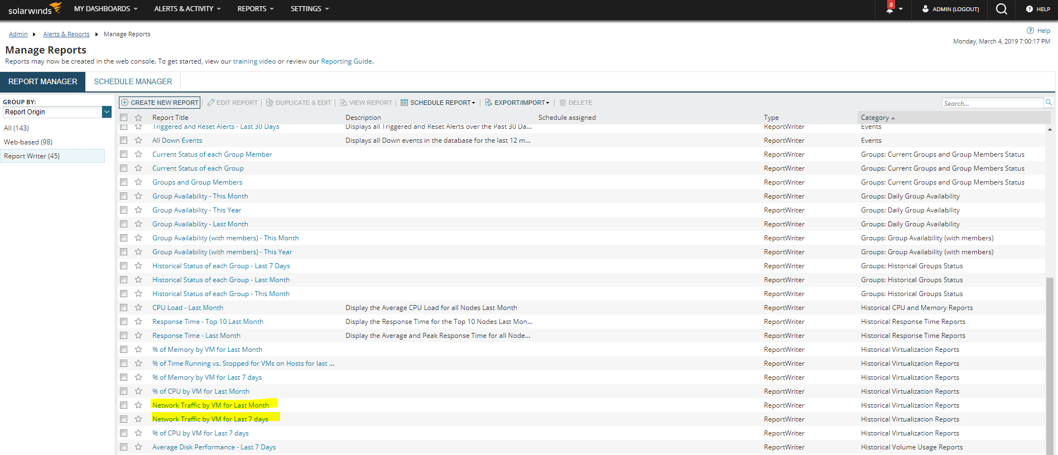
Task: Click Admin (Logout) link
Action: (x=951, y=9)
